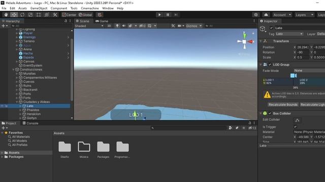Screen dimensions: 325x182
Task: Select the LOD 1 level bar
Action: (x=279, y=81)
